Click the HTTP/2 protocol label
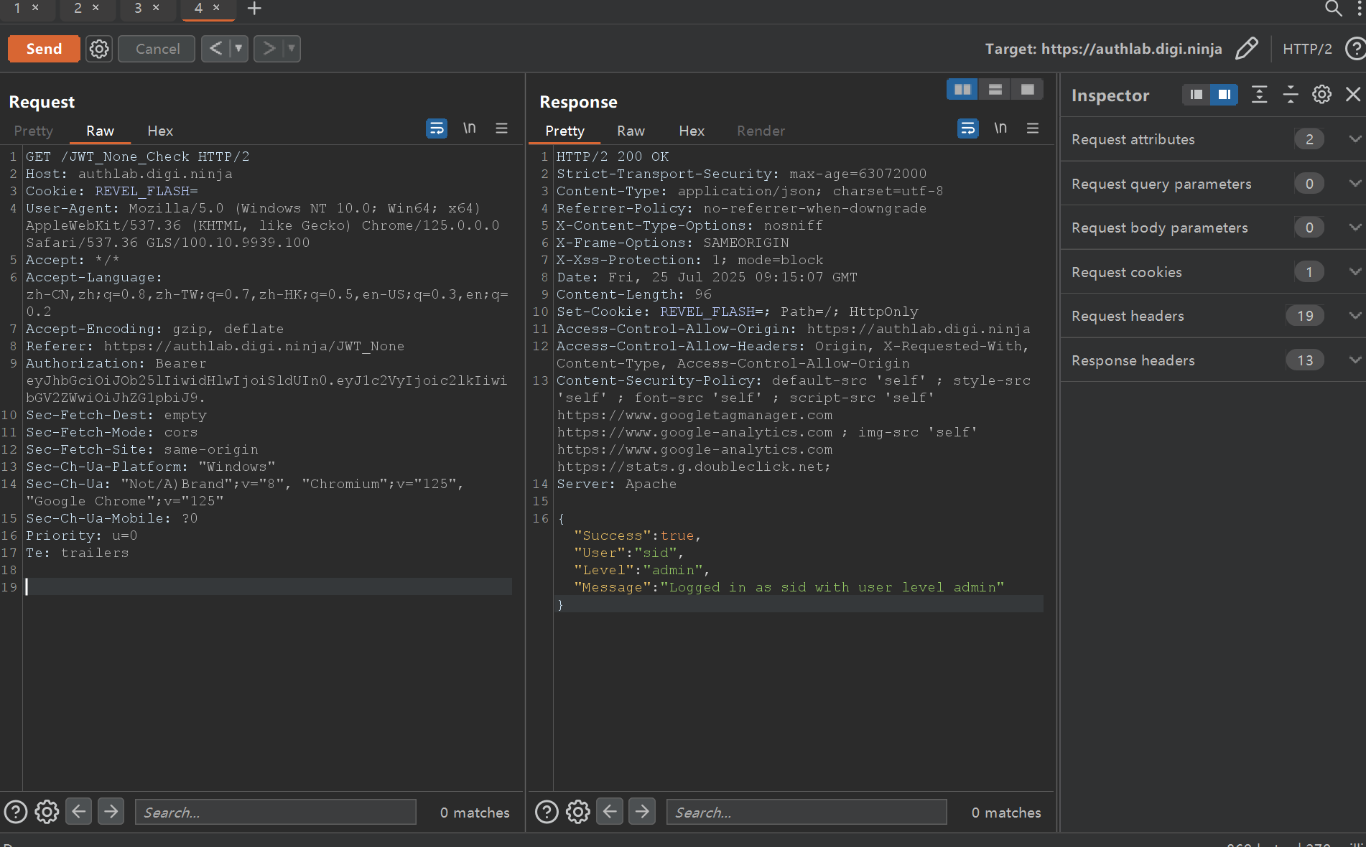 1307,49
